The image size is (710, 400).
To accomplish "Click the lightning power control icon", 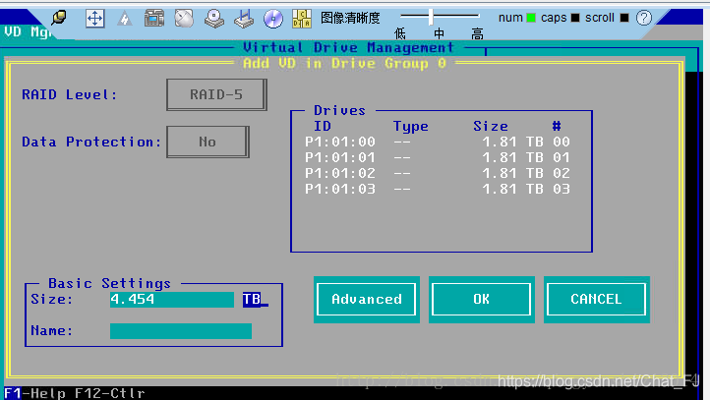I will point(125,19).
